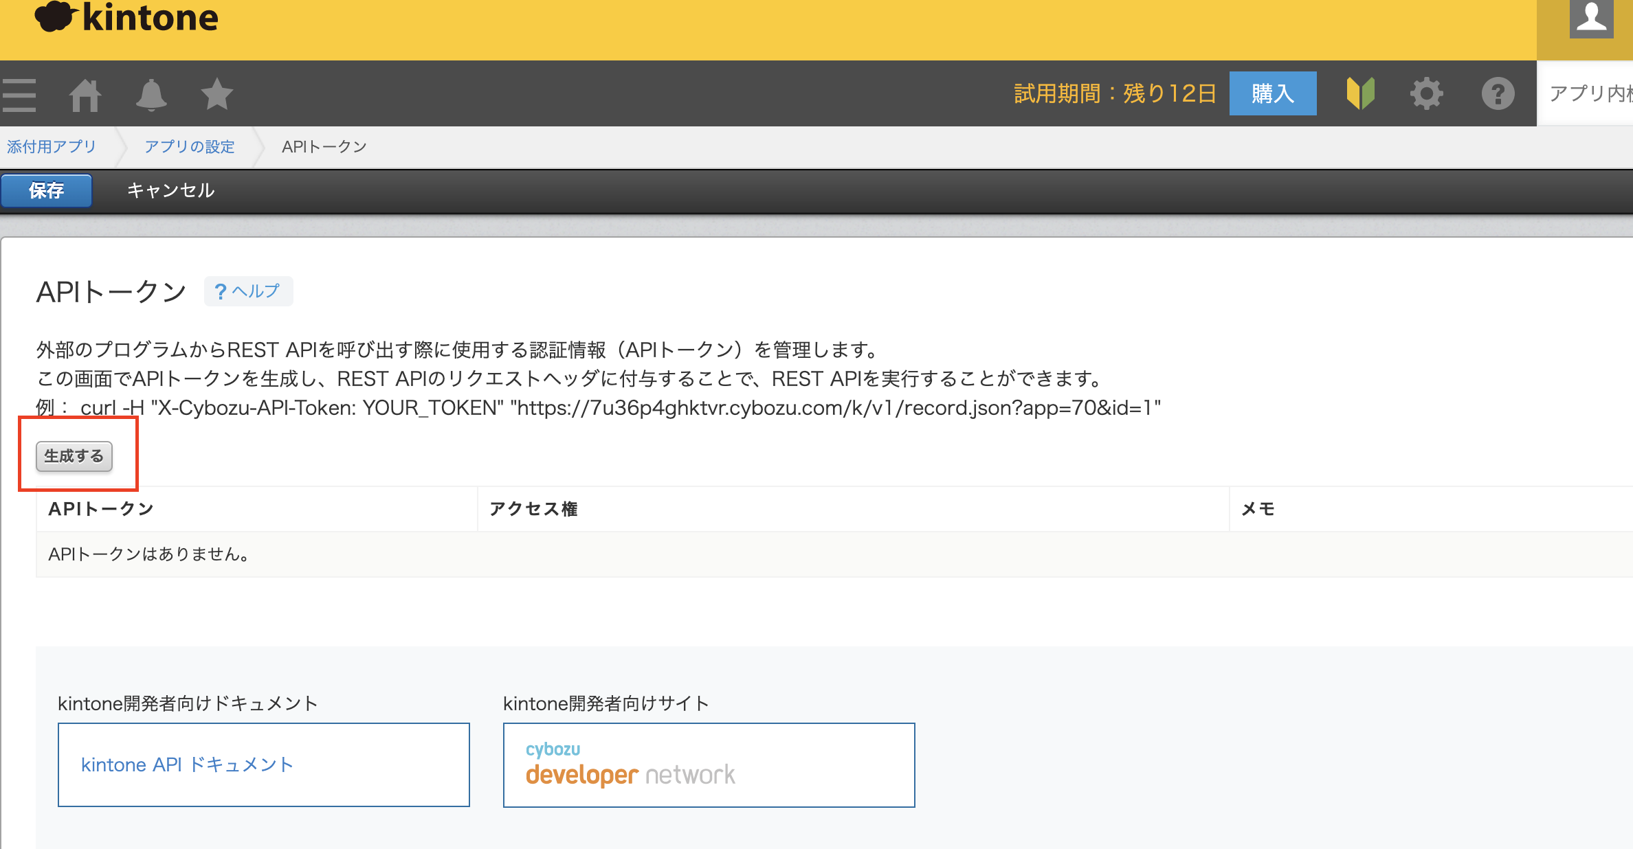
Task: Open cybozu developer network banner
Action: coord(709,765)
